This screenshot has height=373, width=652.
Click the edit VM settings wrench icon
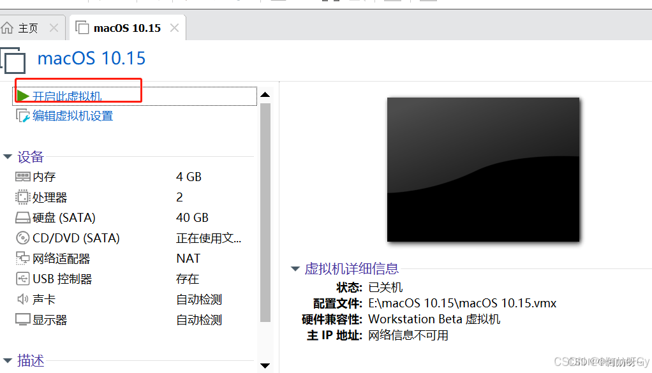(23, 116)
